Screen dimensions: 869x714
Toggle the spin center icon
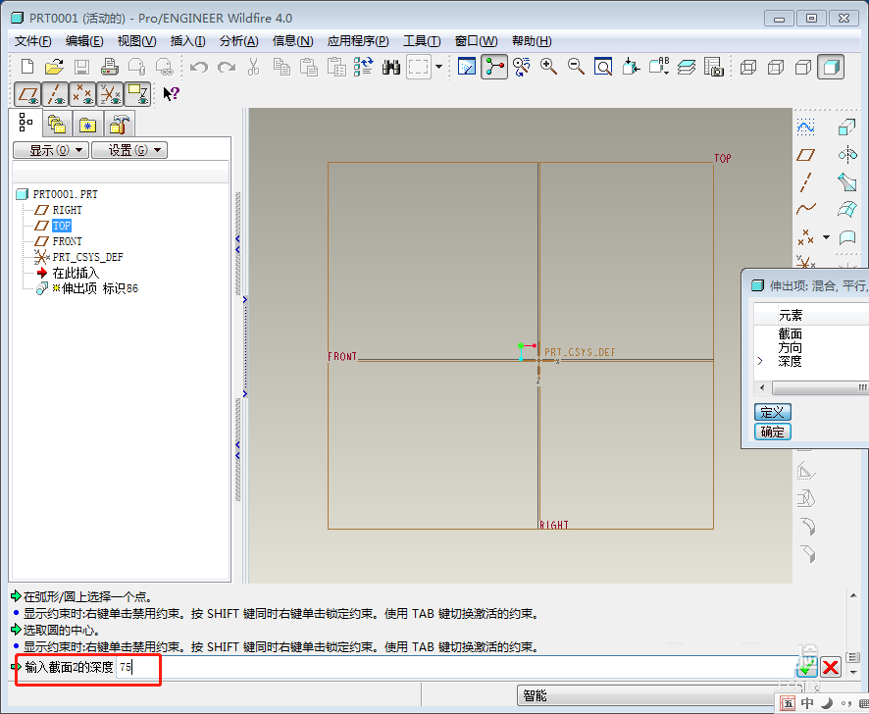coord(494,69)
